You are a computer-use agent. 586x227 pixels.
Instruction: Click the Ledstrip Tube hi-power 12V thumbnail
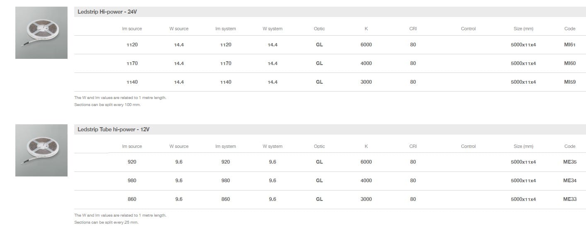point(41,150)
